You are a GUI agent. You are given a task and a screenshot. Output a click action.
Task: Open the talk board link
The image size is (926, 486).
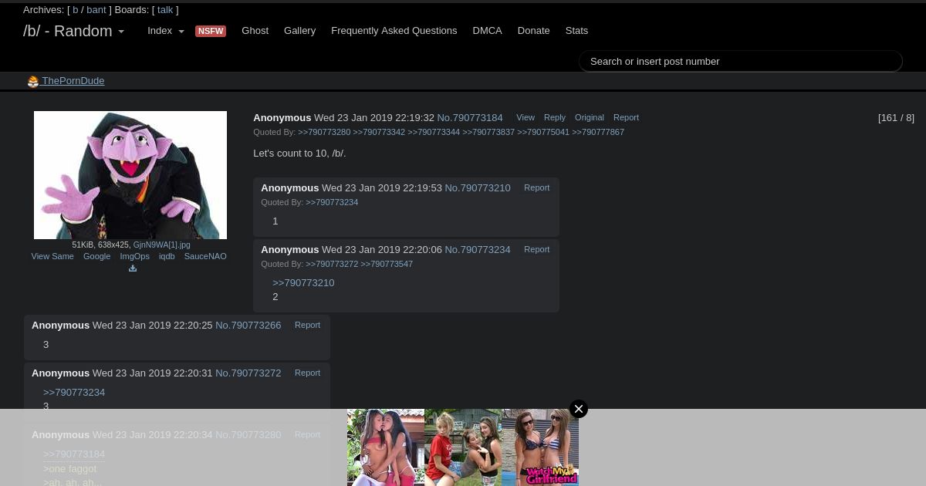165,10
